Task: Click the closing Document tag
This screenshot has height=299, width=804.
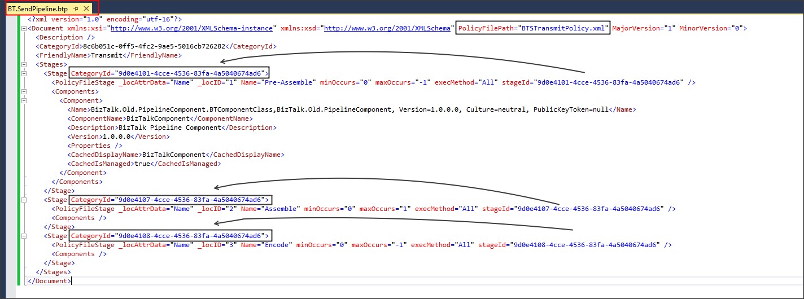Action: coord(49,281)
